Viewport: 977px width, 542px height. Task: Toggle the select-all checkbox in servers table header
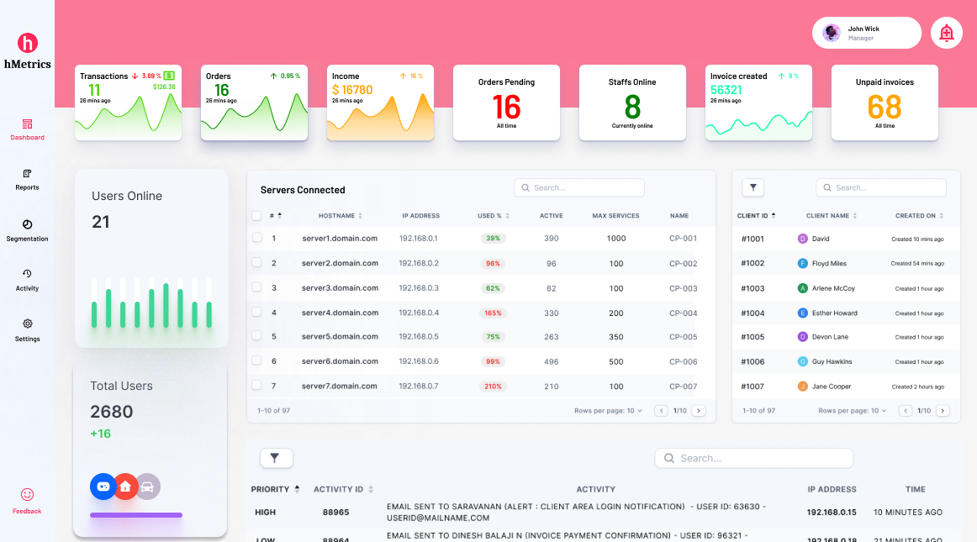[257, 216]
